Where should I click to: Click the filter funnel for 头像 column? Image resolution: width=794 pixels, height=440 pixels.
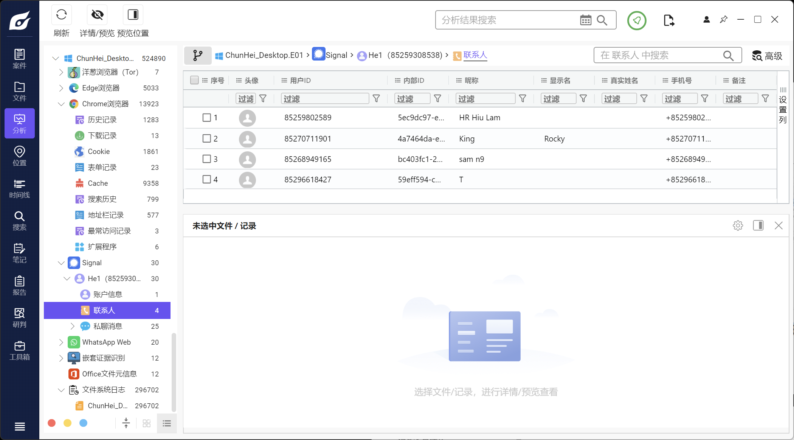pos(263,99)
